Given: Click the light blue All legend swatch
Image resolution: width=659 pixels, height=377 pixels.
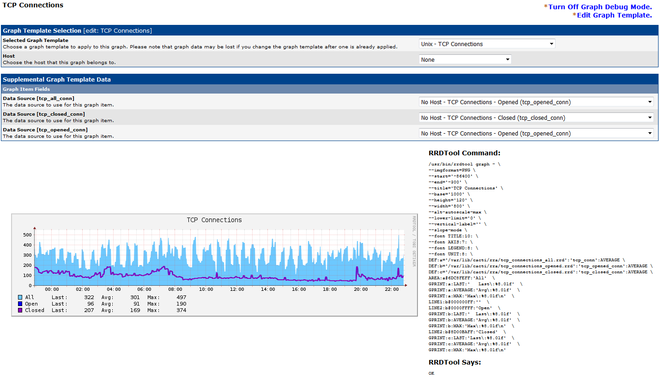Looking at the screenshot, I should (20, 297).
